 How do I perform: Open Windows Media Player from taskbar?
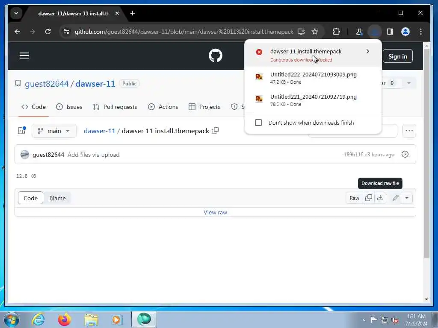coord(116,319)
